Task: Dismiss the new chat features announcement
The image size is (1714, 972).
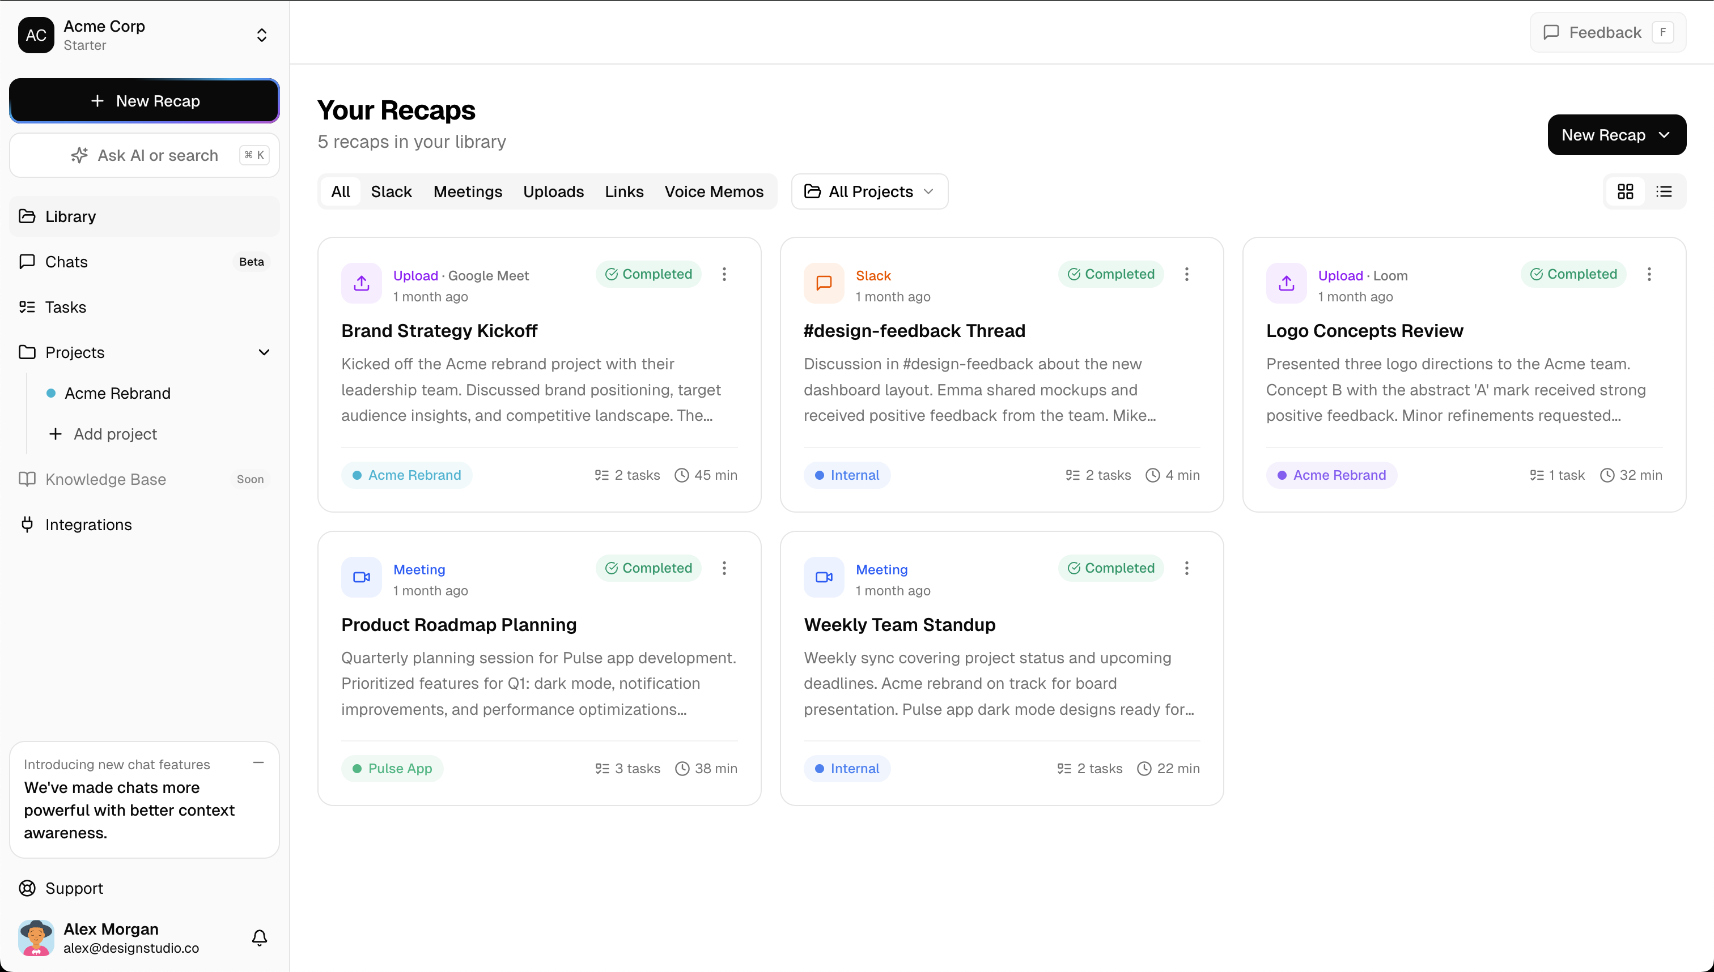Action: (258, 762)
